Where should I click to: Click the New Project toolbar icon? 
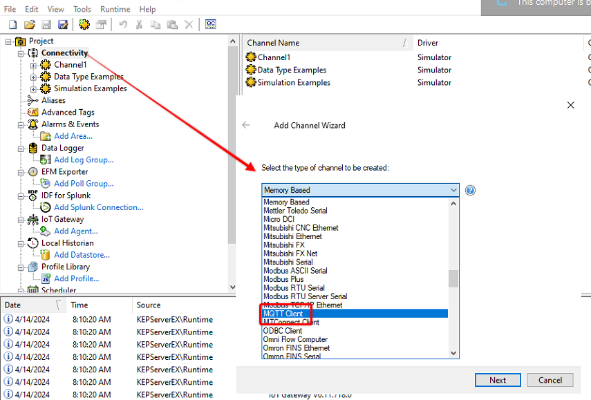pyautogui.click(x=13, y=25)
